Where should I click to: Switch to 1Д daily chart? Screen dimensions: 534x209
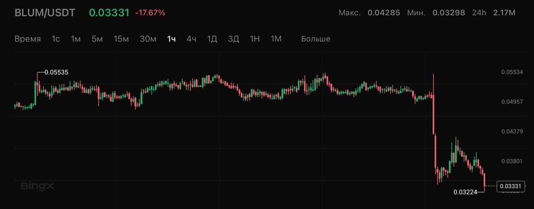tap(212, 39)
